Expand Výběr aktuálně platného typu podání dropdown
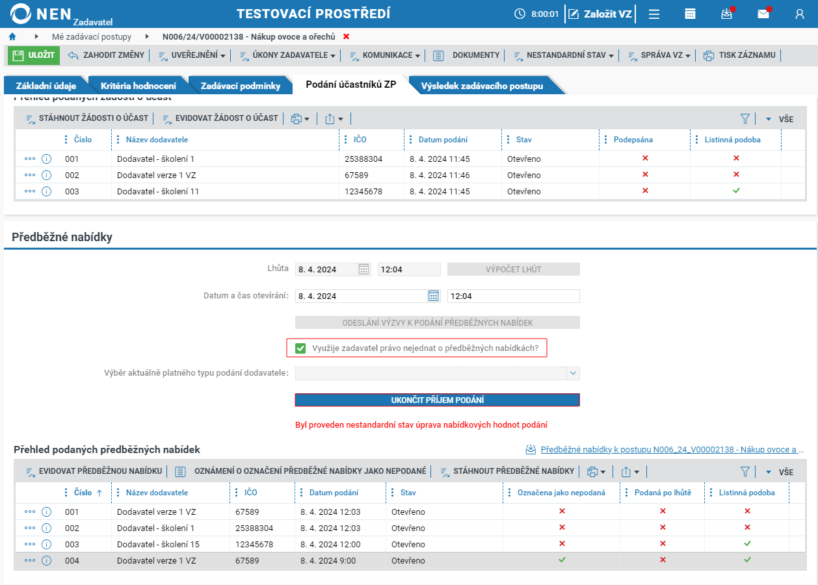Image resolution: width=818 pixels, height=585 pixels. pyautogui.click(x=573, y=373)
